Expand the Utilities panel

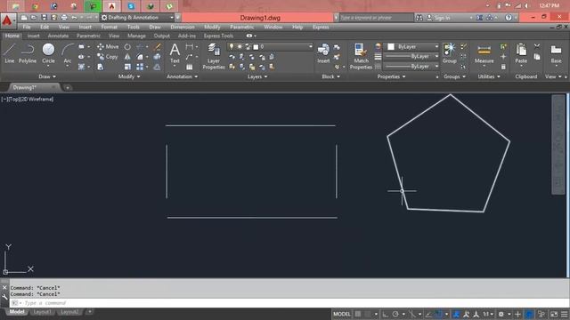(x=489, y=76)
